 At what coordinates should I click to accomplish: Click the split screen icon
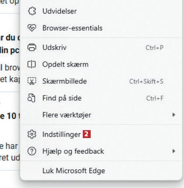(32, 64)
